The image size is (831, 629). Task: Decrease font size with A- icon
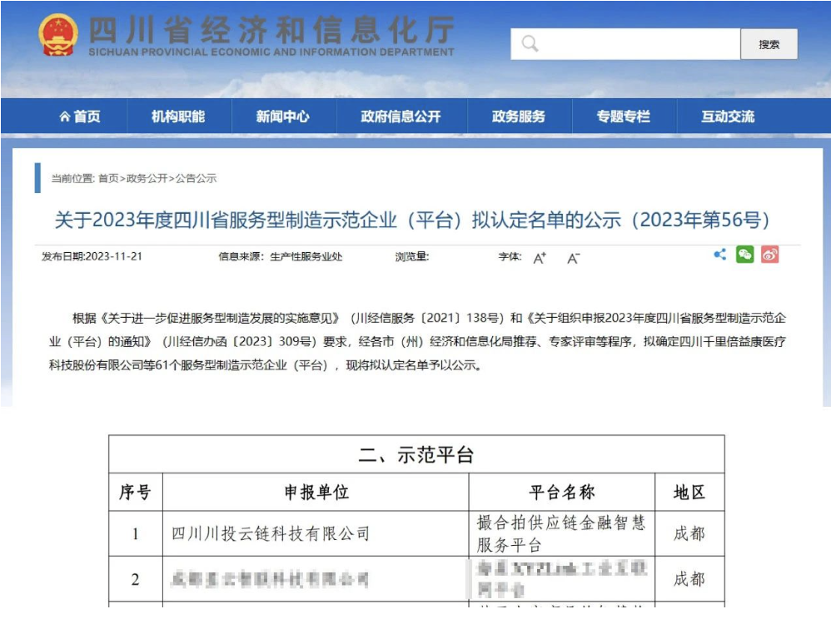click(573, 258)
